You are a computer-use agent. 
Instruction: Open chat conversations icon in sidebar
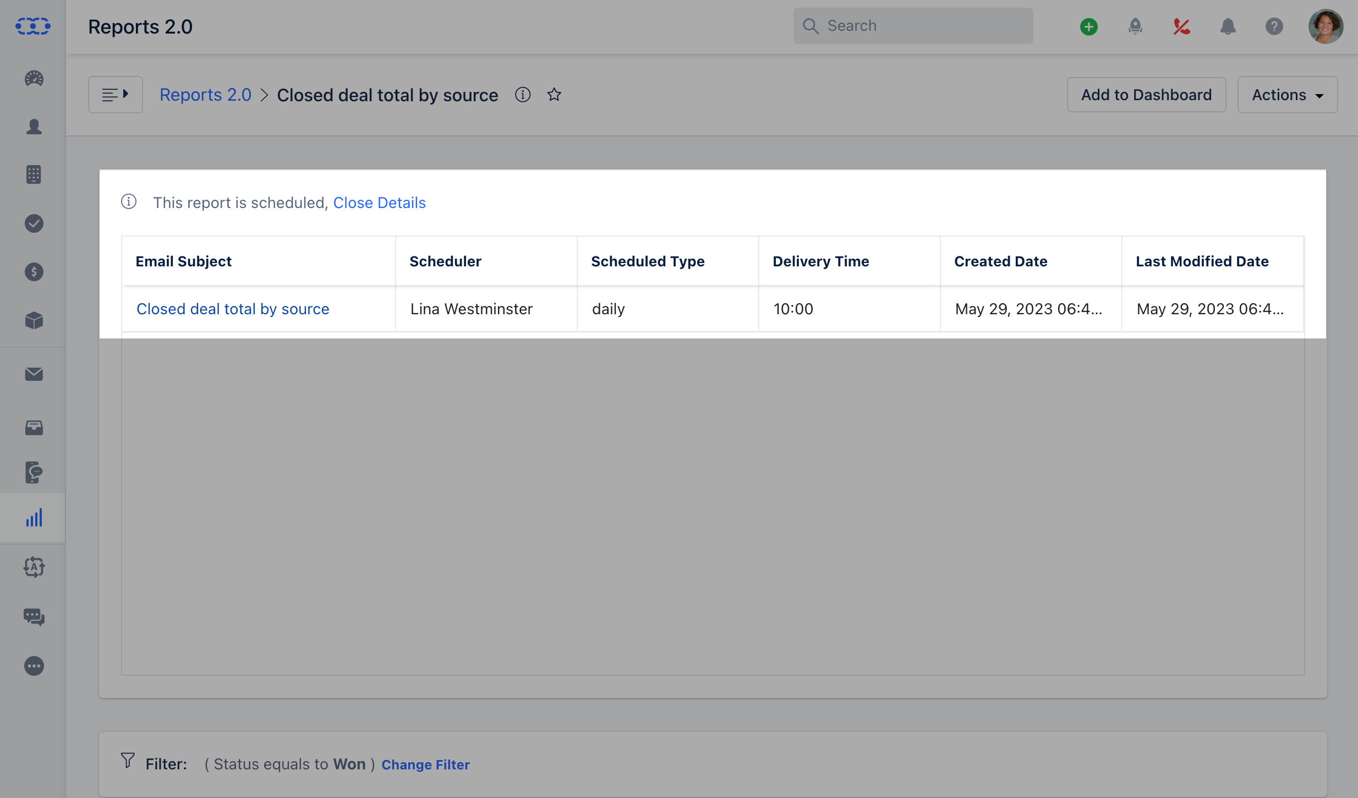(x=34, y=616)
